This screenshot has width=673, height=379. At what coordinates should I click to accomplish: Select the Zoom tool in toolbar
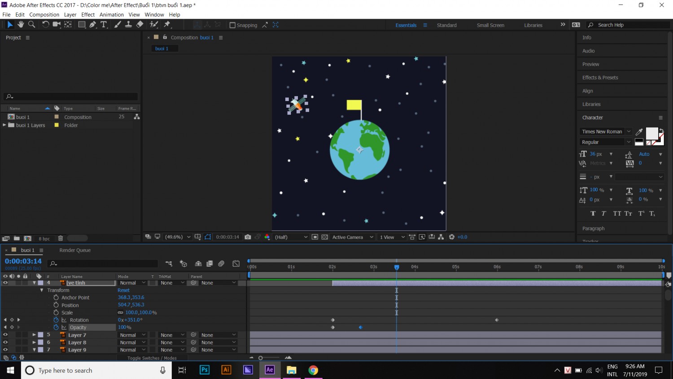(x=31, y=25)
